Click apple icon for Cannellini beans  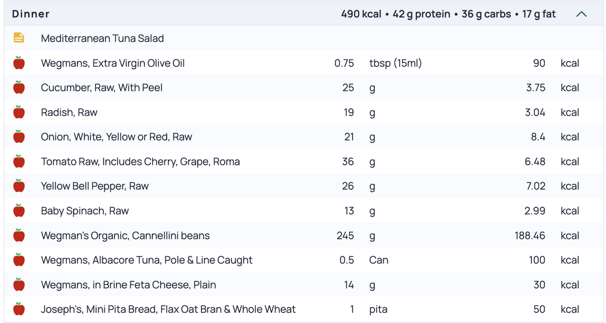coord(19,236)
